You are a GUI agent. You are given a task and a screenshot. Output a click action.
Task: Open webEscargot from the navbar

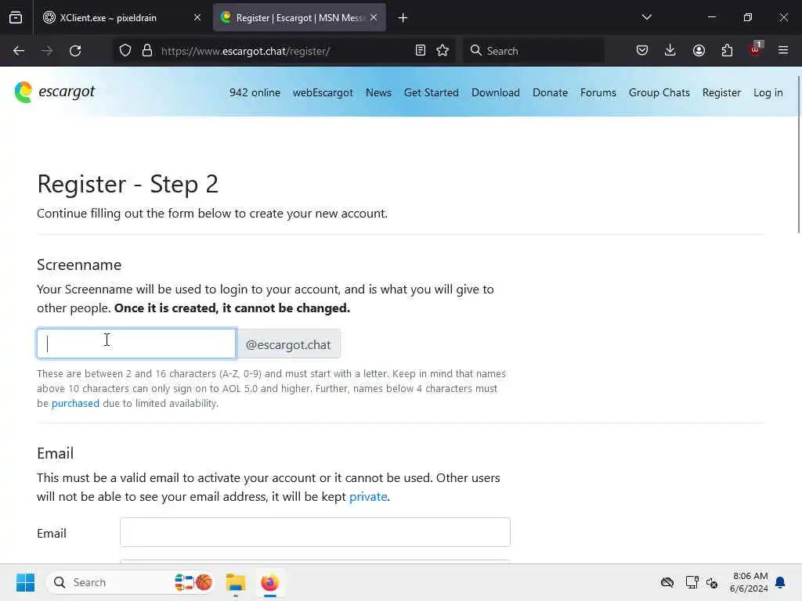323,92
